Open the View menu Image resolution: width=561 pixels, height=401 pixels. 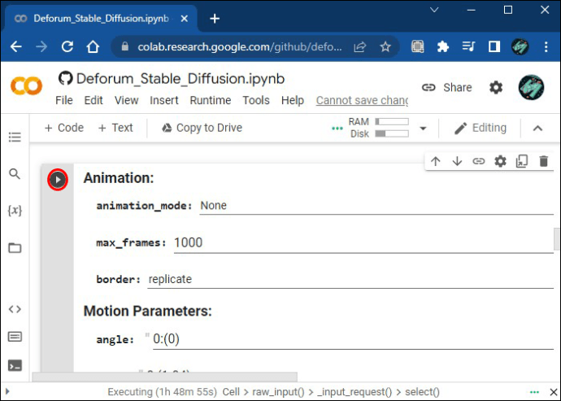coord(126,100)
